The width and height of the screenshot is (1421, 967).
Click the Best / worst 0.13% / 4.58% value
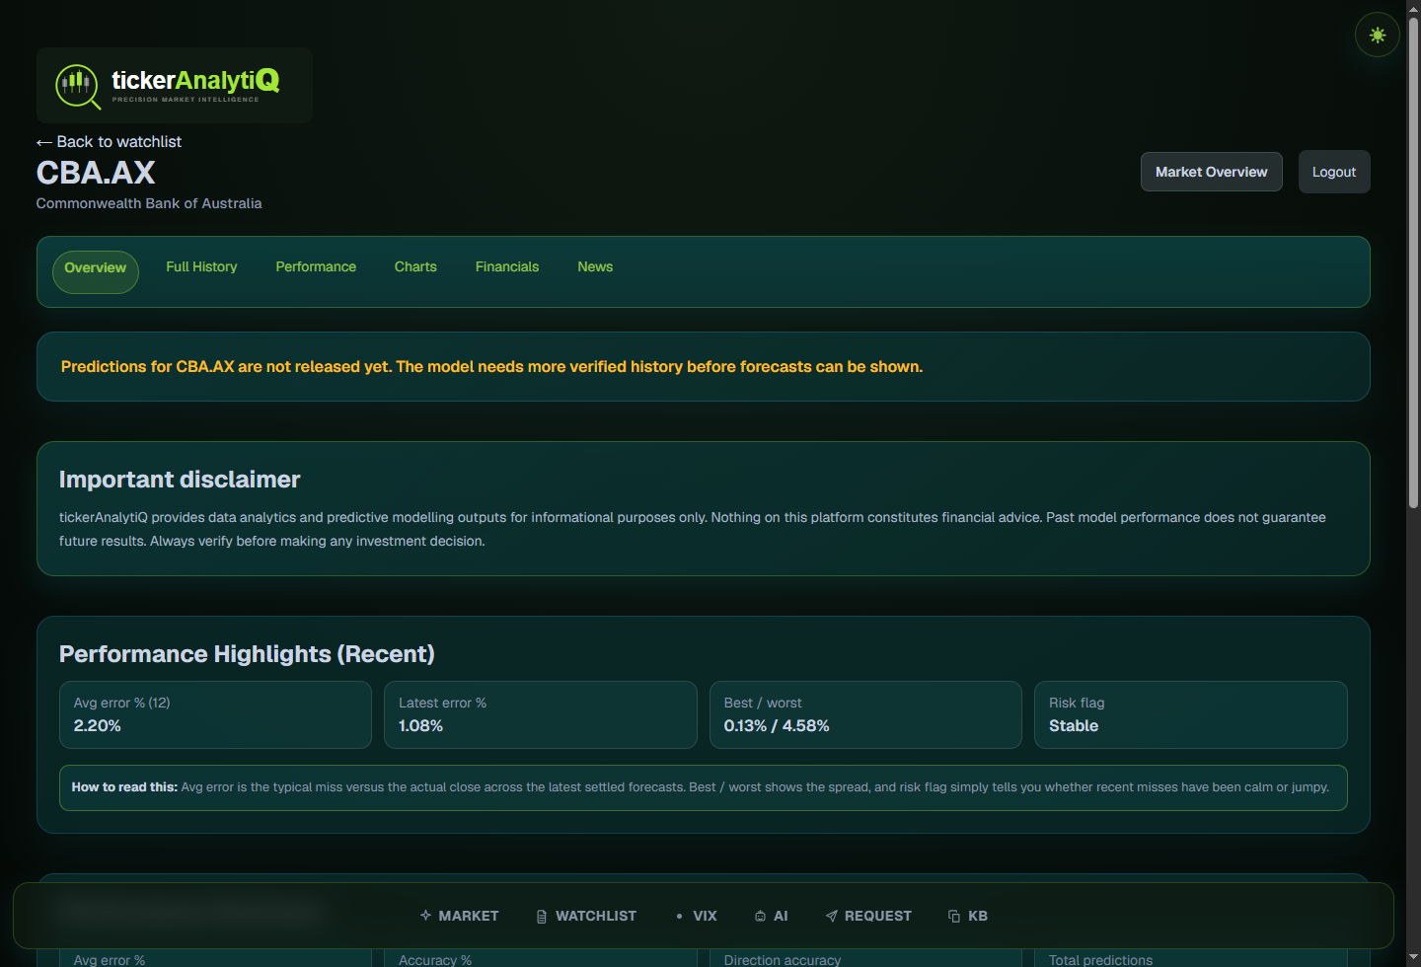777,726
